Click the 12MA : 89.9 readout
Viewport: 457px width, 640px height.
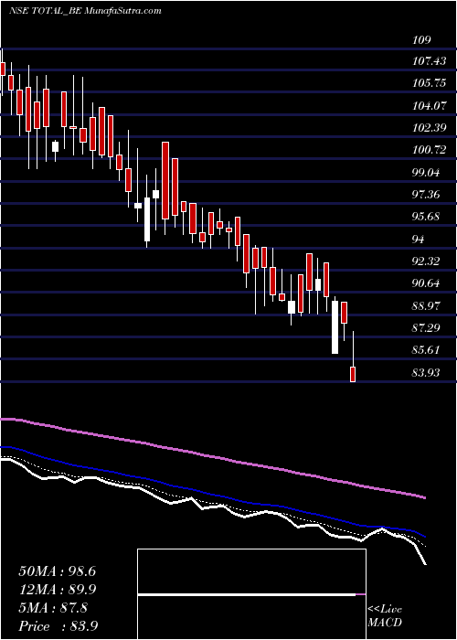point(57,590)
